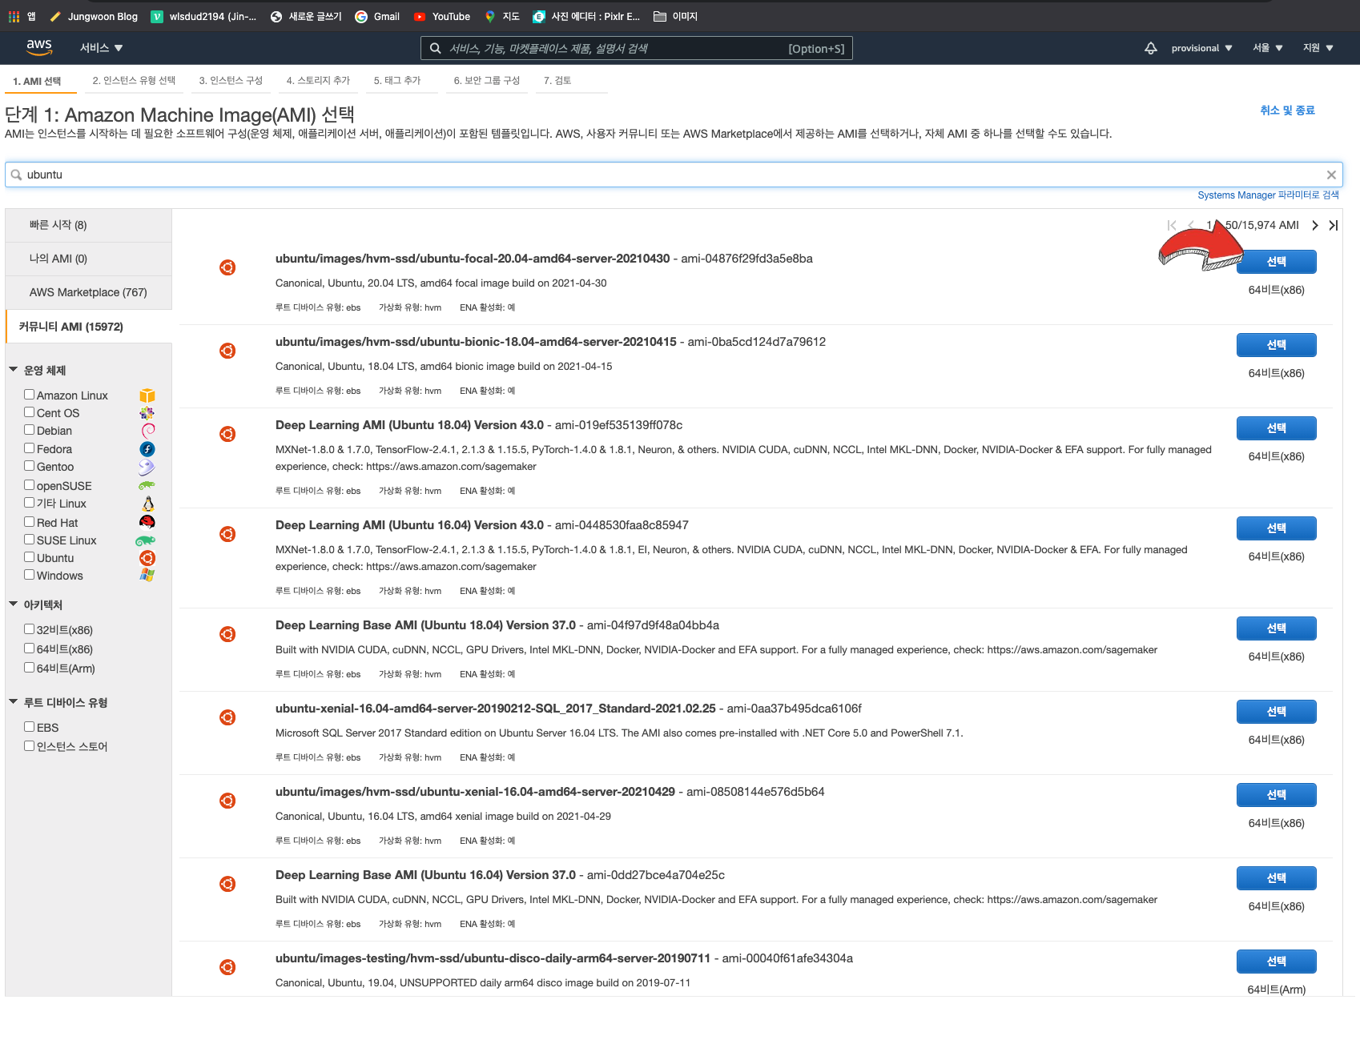Click the Ubuntu logo of Deep Learning AMI 18.04
This screenshot has height=1048, width=1360.
pyautogui.click(x=227, y=434)
